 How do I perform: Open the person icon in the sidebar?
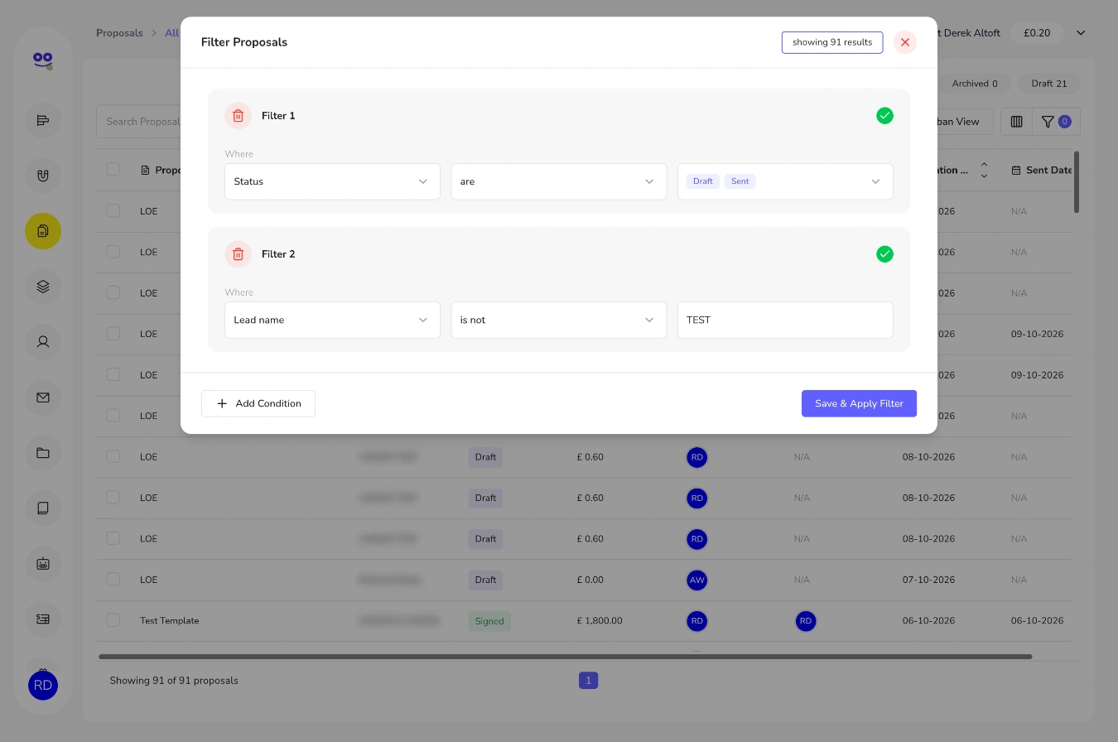click(x=43, y=341)
